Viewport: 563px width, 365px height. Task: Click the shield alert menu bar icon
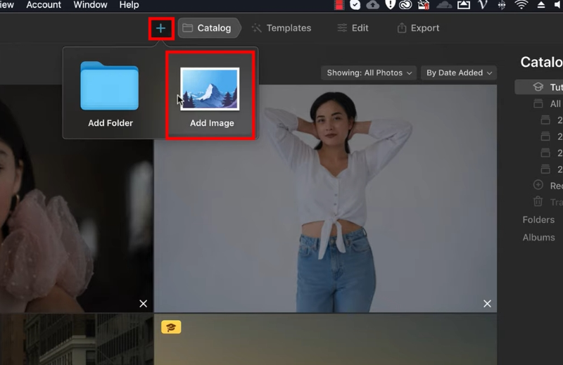(x=390, y=5)
